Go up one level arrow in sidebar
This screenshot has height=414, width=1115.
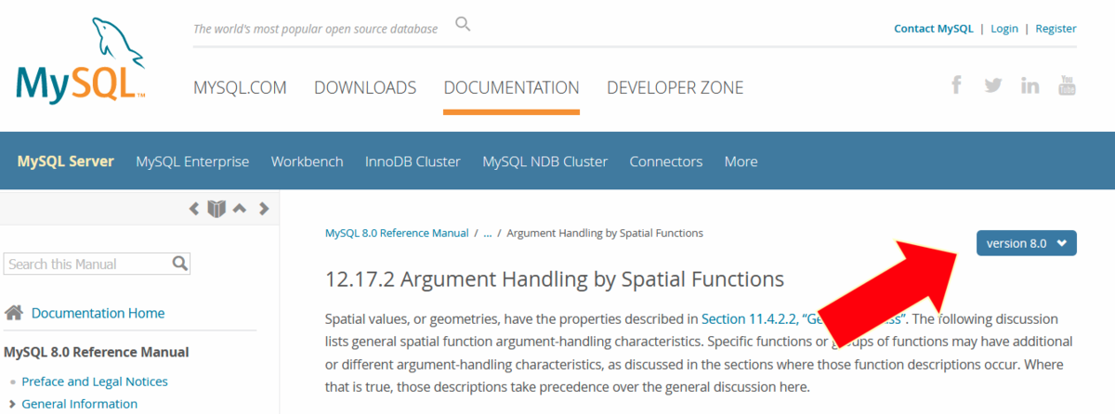click(240, 209)
